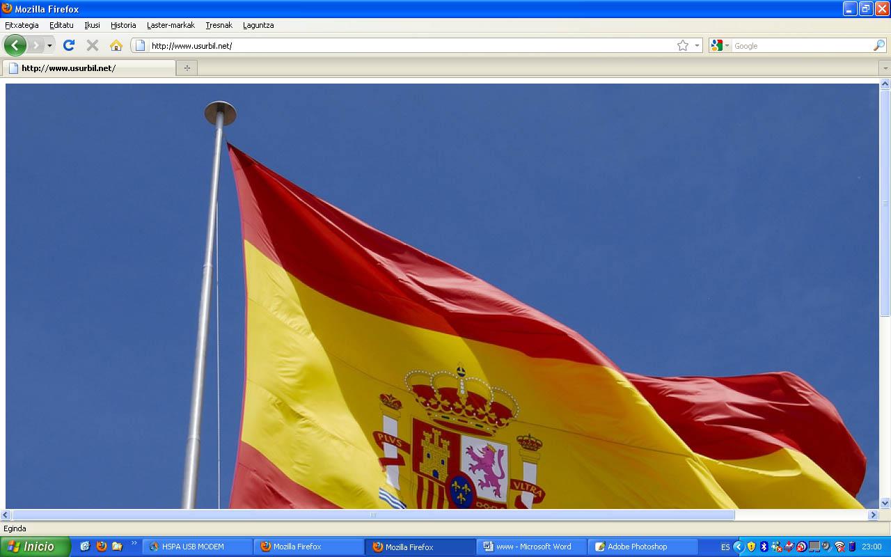Open the search engine selector dropdown

coord(720,45)
